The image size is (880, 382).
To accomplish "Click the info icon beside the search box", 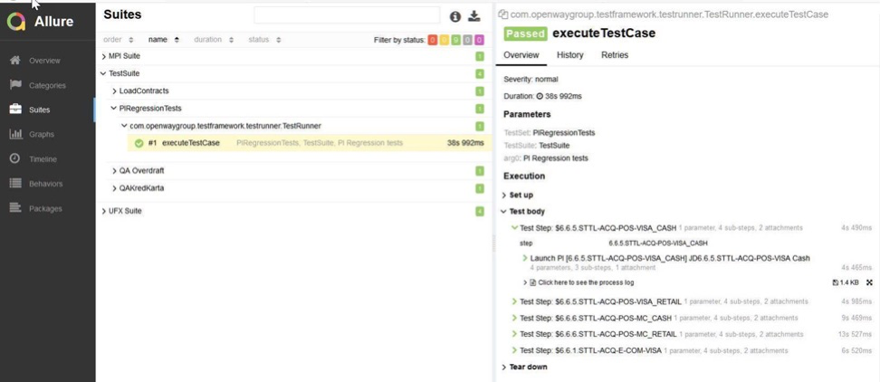I will 455,17.
